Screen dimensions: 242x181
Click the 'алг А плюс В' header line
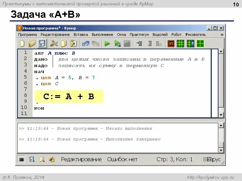(x=55, y=53)
